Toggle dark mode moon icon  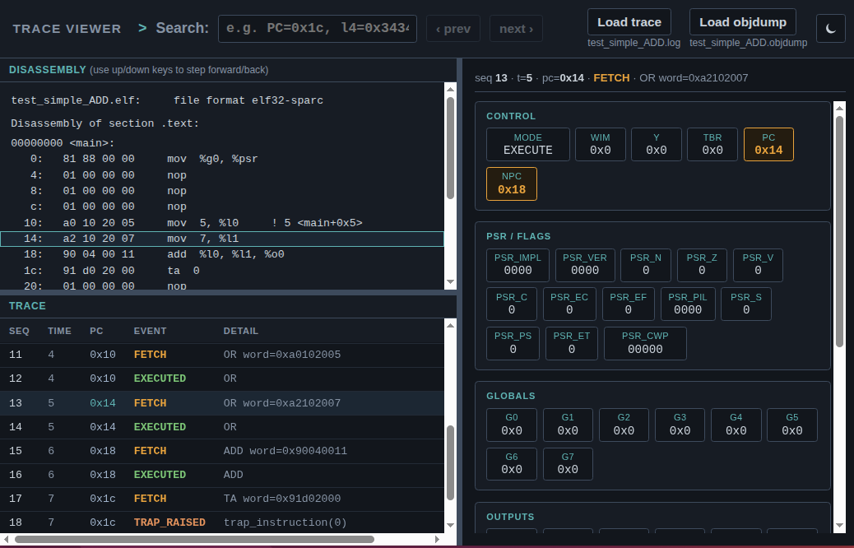(x=831, y=28)
